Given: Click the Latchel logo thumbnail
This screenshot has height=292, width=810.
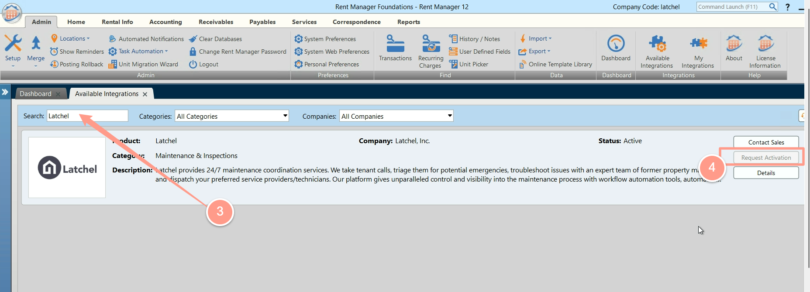Looking at the screenshot, I should (x=67, y=168).
